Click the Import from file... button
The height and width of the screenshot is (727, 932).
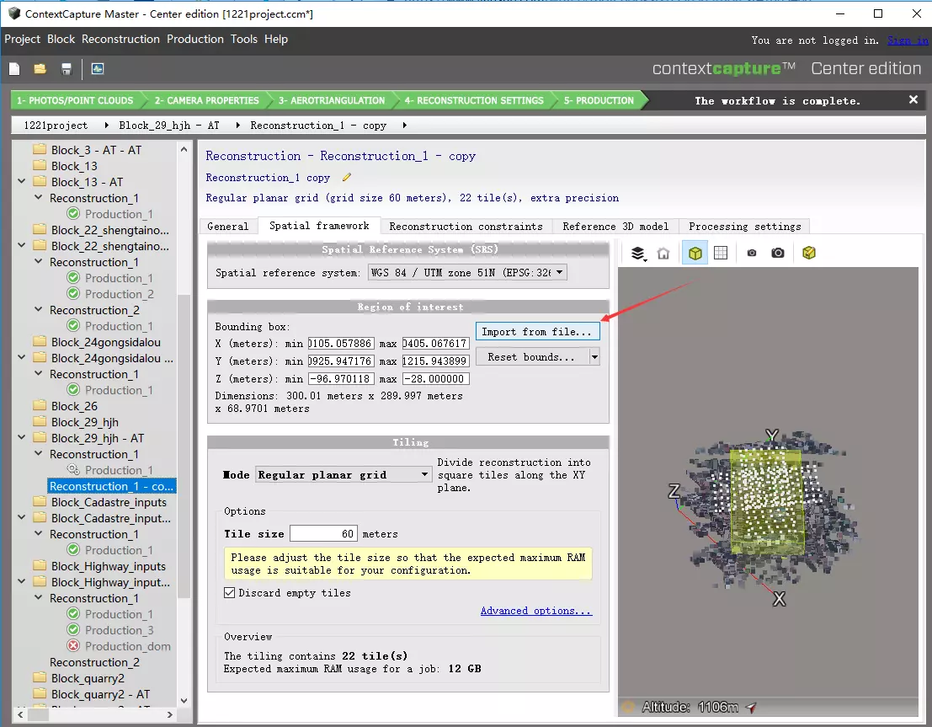point(537,331)
